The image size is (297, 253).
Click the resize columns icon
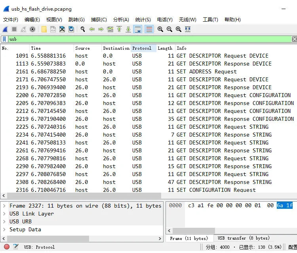coord(188,29)
